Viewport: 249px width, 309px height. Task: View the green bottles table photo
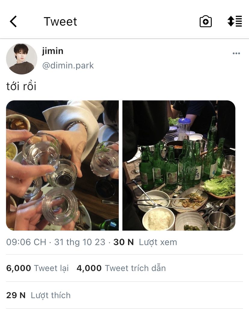(x=179, y=165)
